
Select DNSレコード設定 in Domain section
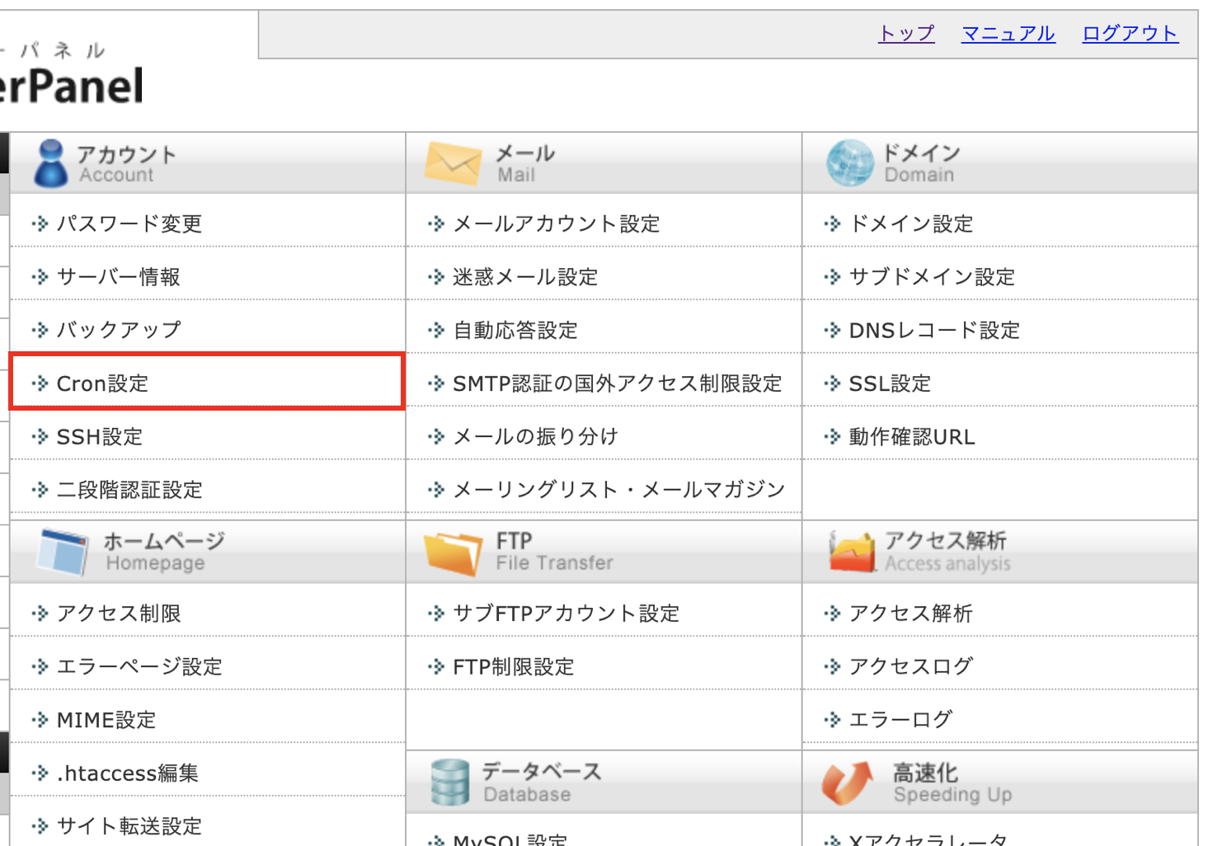tap(934, 331)
